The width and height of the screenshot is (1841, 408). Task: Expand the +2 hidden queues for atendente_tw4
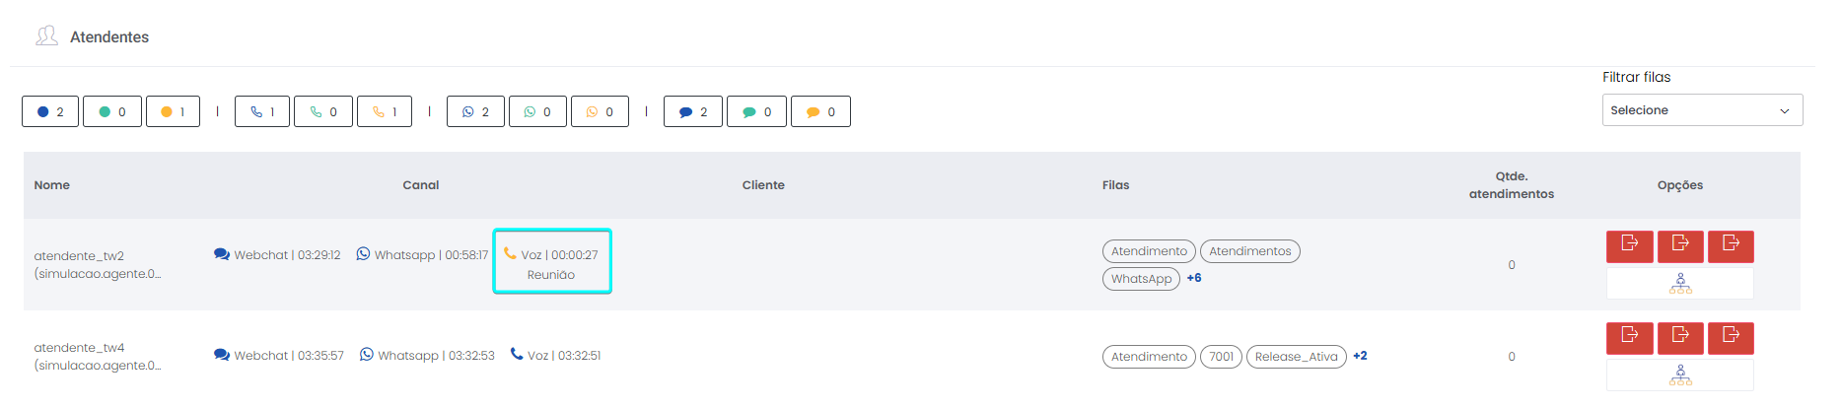(1360, 356)
